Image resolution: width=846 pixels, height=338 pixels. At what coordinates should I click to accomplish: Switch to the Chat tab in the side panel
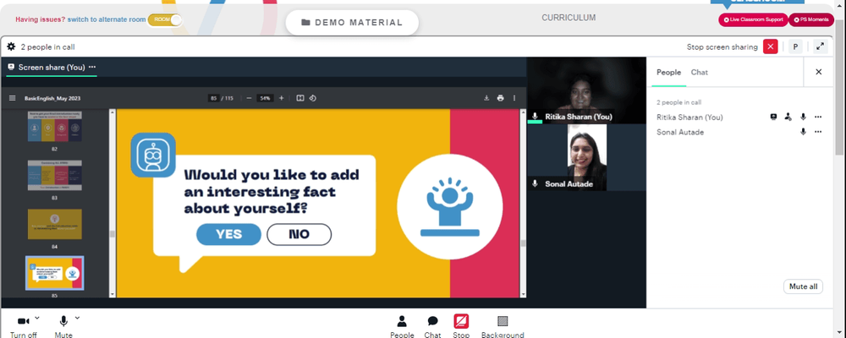[x=700, y=72]
